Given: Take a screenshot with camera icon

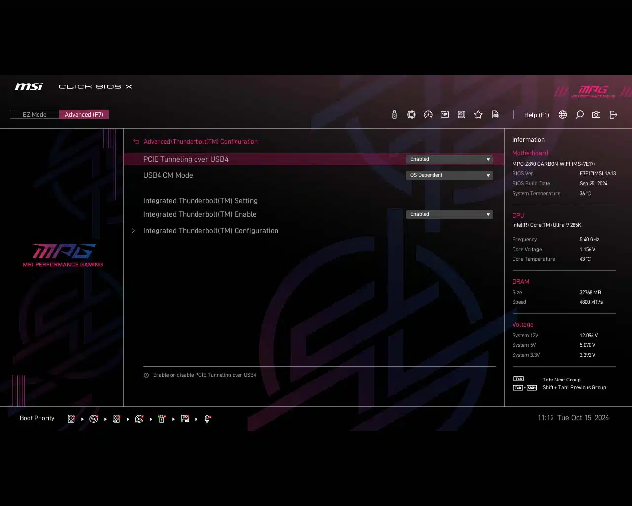Looking at the screenshot, I should coord(596,115).
